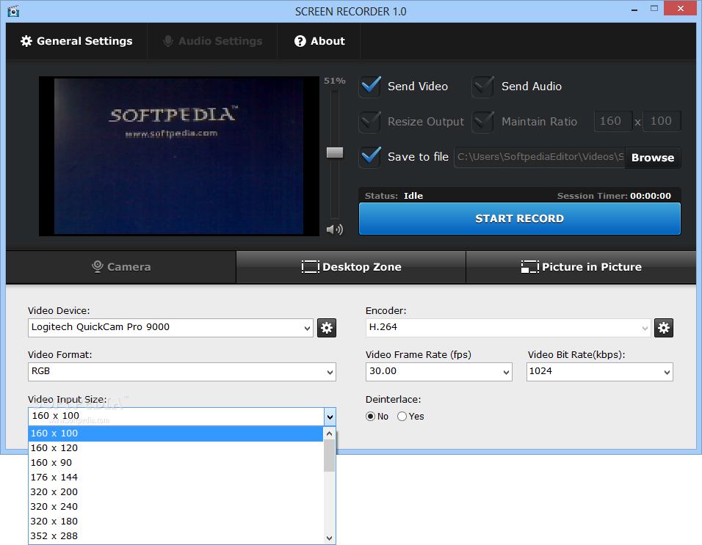Switch to the Camera source tab
Screen dimensions: 702x545
[x=121, y=267]
